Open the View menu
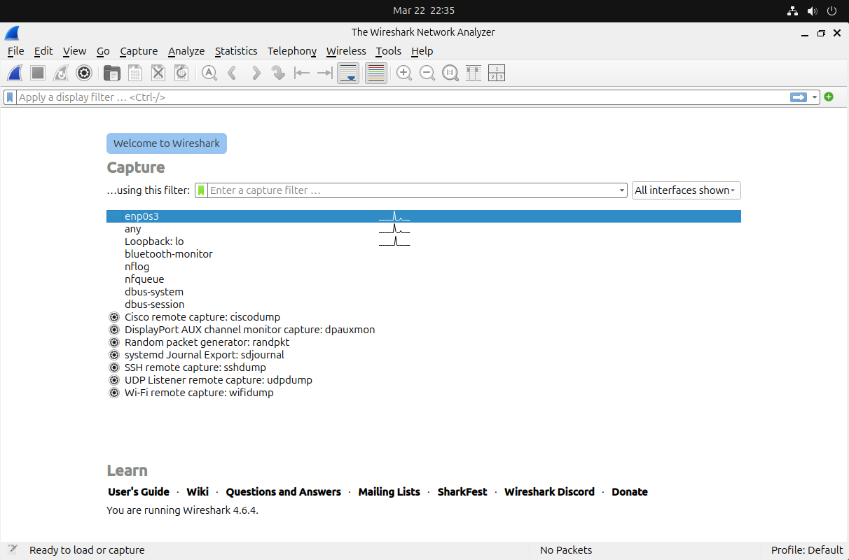The height and width of the screenshot is (560, 849). point(74,51)
